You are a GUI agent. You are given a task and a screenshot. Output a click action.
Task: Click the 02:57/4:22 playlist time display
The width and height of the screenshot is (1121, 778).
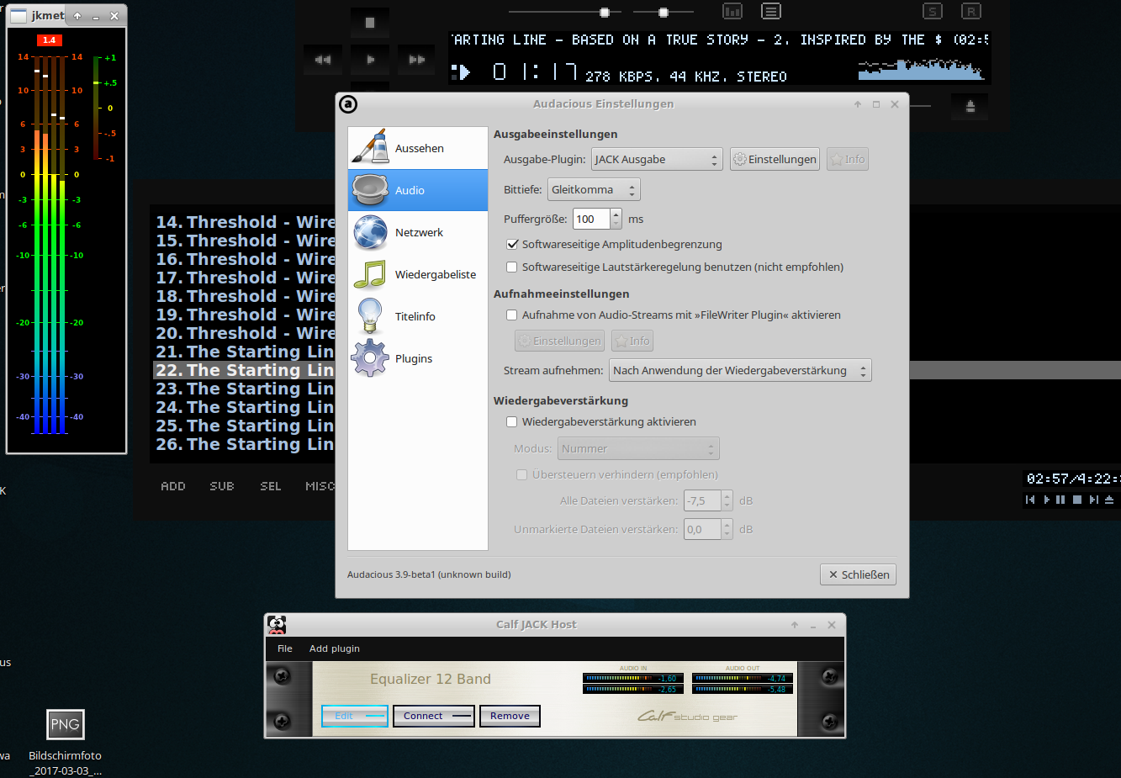coord(1072,479)
